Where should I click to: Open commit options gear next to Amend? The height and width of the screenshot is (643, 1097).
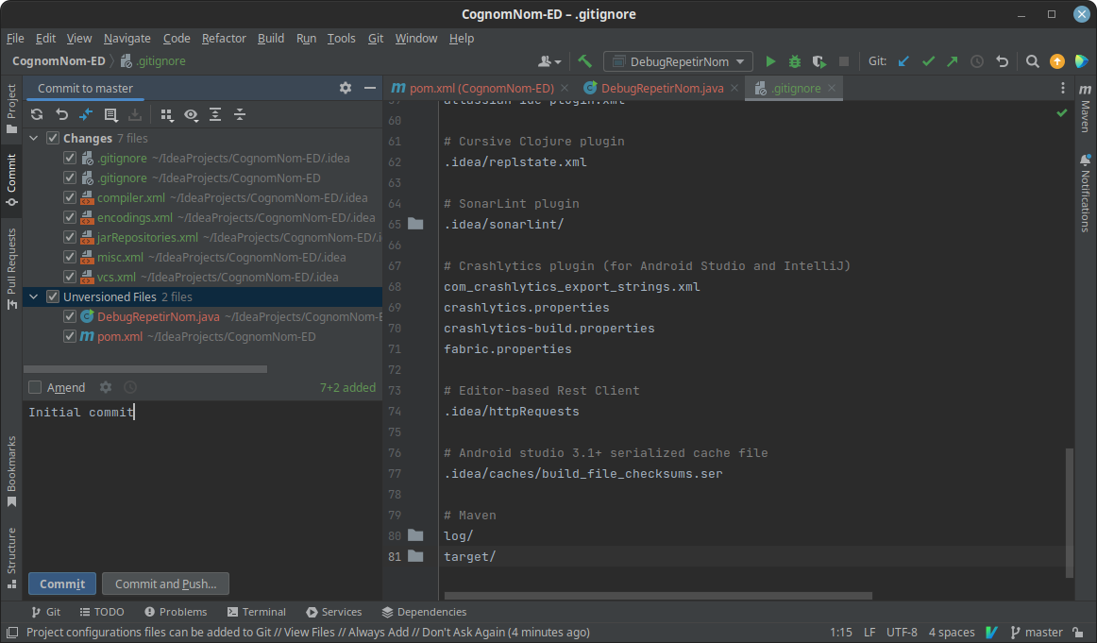106,387
